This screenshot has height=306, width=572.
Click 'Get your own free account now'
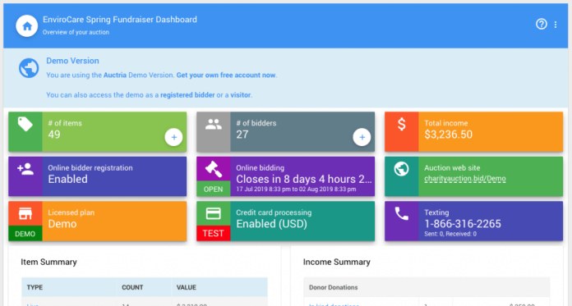click(226, 75)
